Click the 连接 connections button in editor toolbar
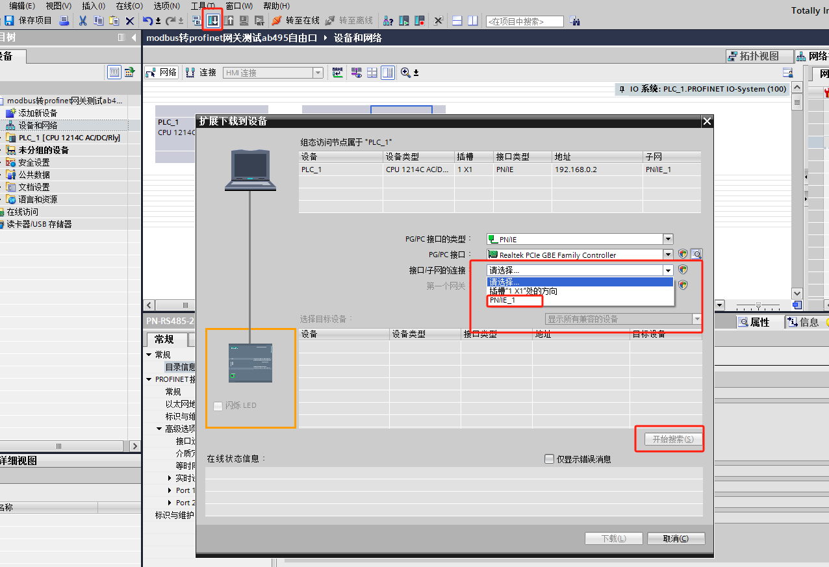Image resolution: width=829 pixels, height=567 pixels. (201, 73)
